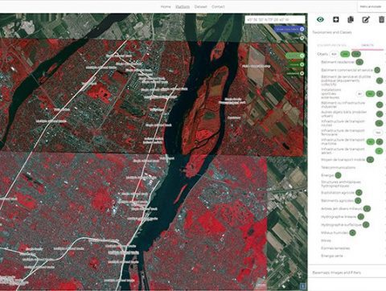
Task: Select the Hydrographie surfacique class label
Action: tap(342, 224)
